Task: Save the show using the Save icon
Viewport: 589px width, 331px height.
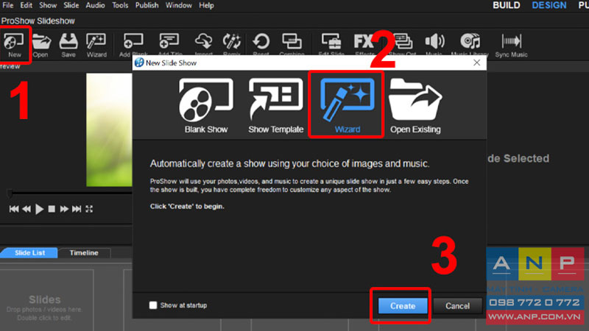Action: pos(68,45)
